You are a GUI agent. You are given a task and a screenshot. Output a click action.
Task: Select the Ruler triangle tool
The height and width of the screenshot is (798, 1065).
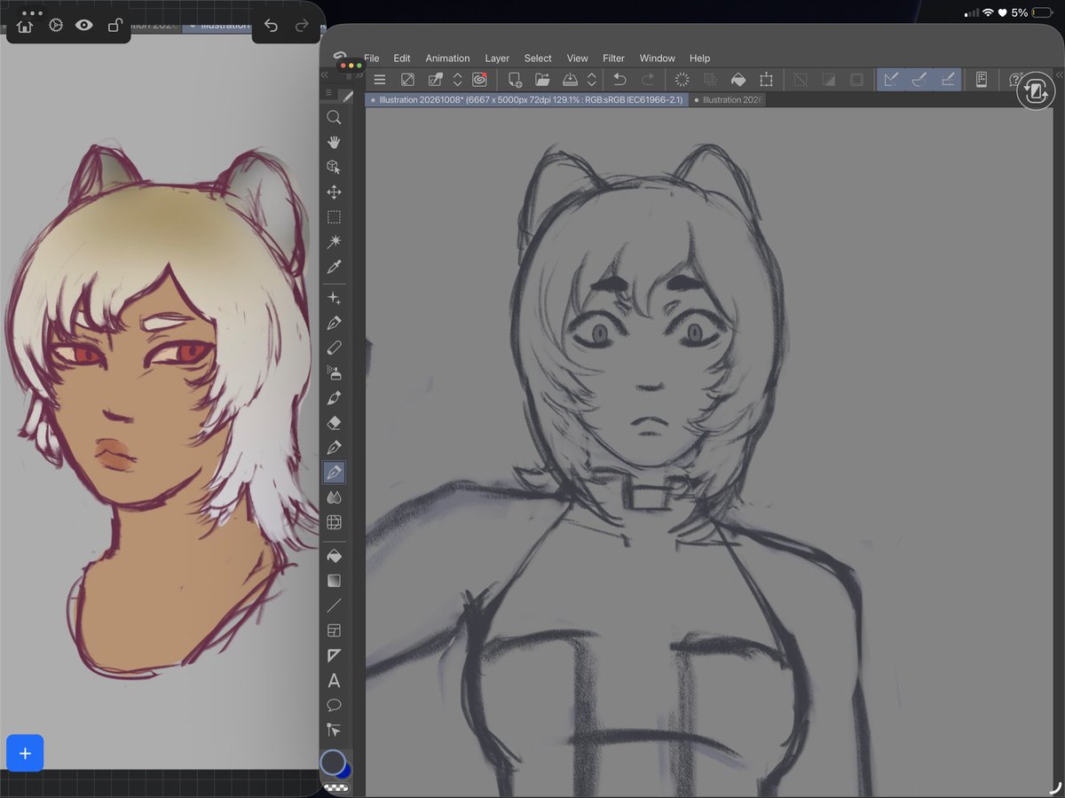point(334,655)
